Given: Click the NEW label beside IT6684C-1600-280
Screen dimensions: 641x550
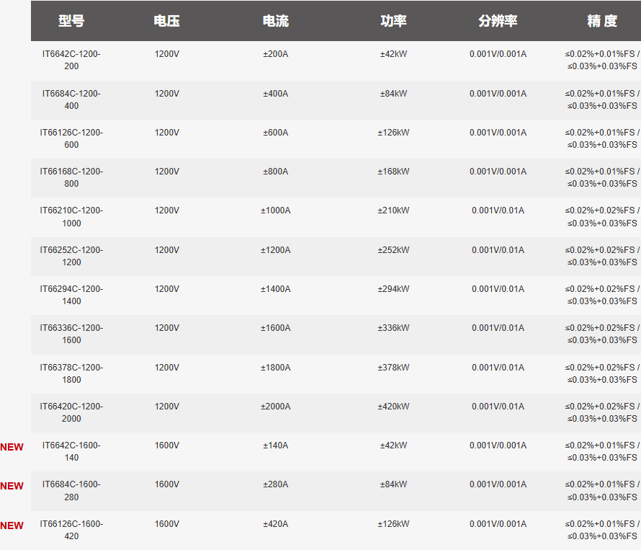Looking at the screenshot, I should [x=12, y=486].
